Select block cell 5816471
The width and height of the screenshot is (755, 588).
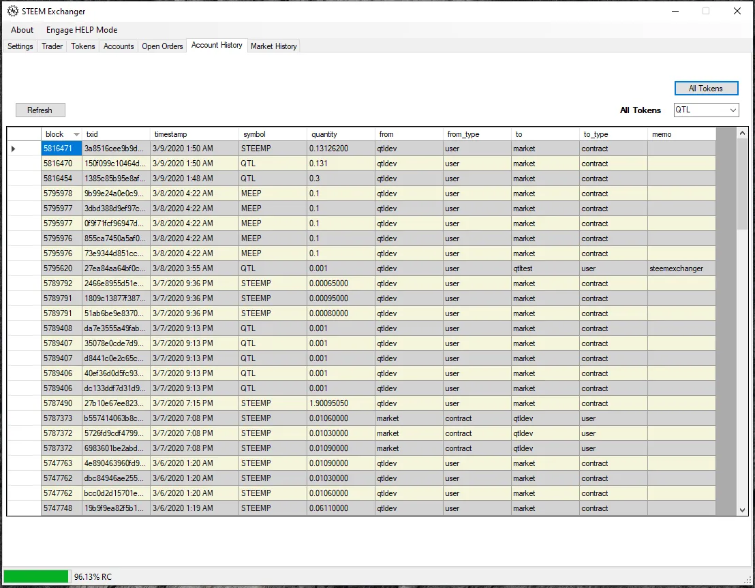pyautogui.click(x=61, y=149)
